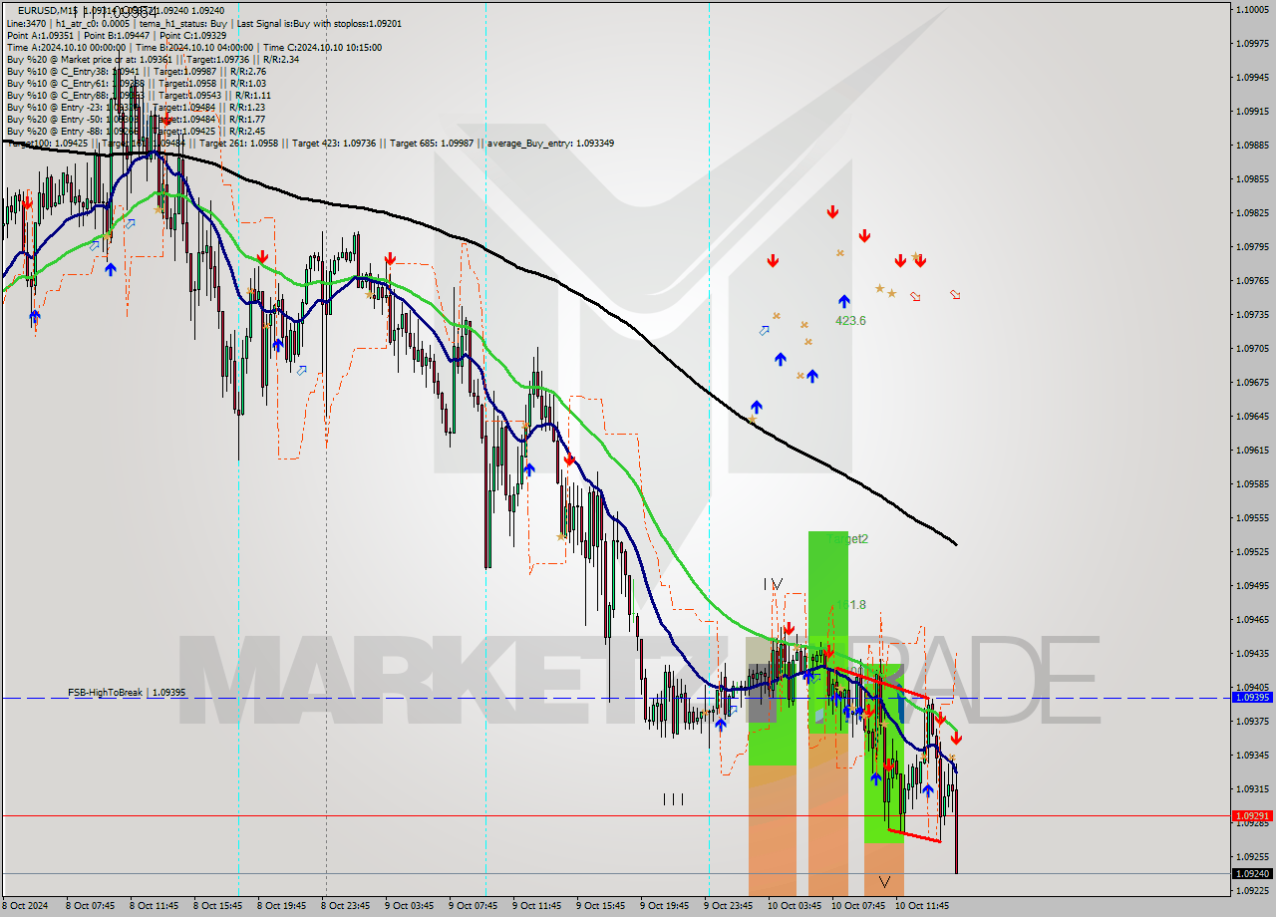Screen dimensions: 1276x917
Task: Click the '8 Oct 23:45' time label
Action: click(x=347, y=906)
